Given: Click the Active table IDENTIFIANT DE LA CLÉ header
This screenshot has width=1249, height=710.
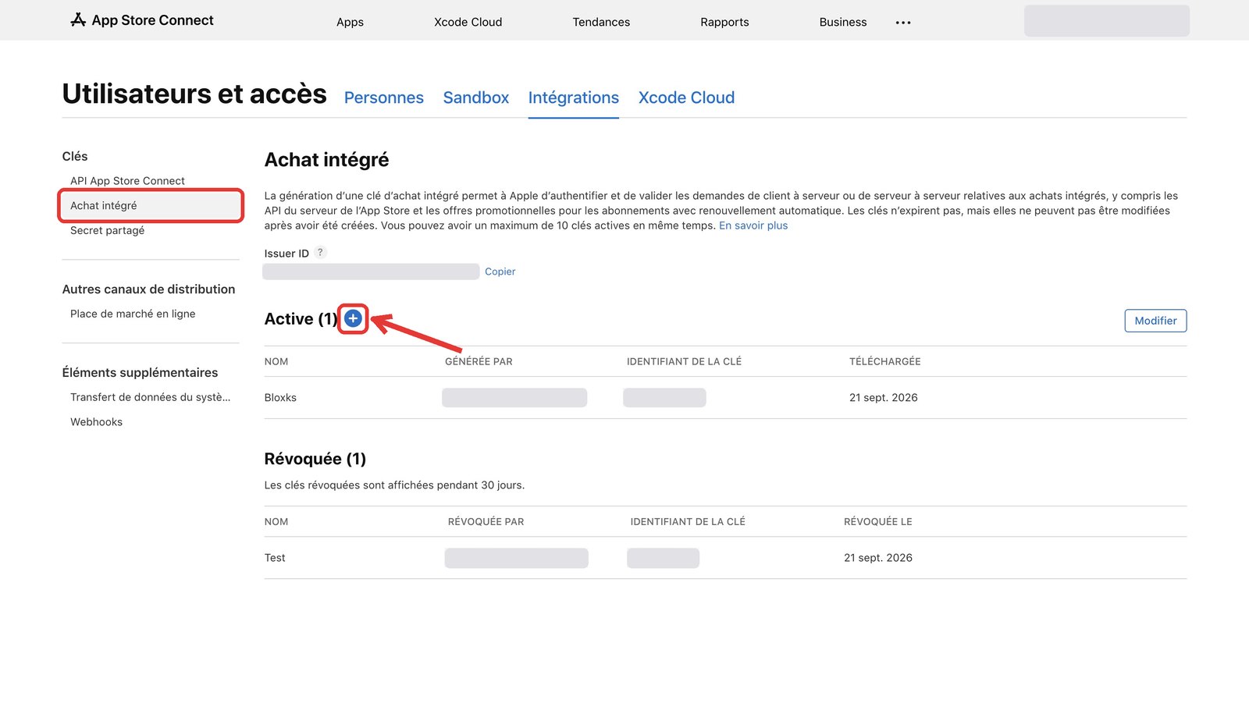Looking at the screenshot, I should coord(684,361).
